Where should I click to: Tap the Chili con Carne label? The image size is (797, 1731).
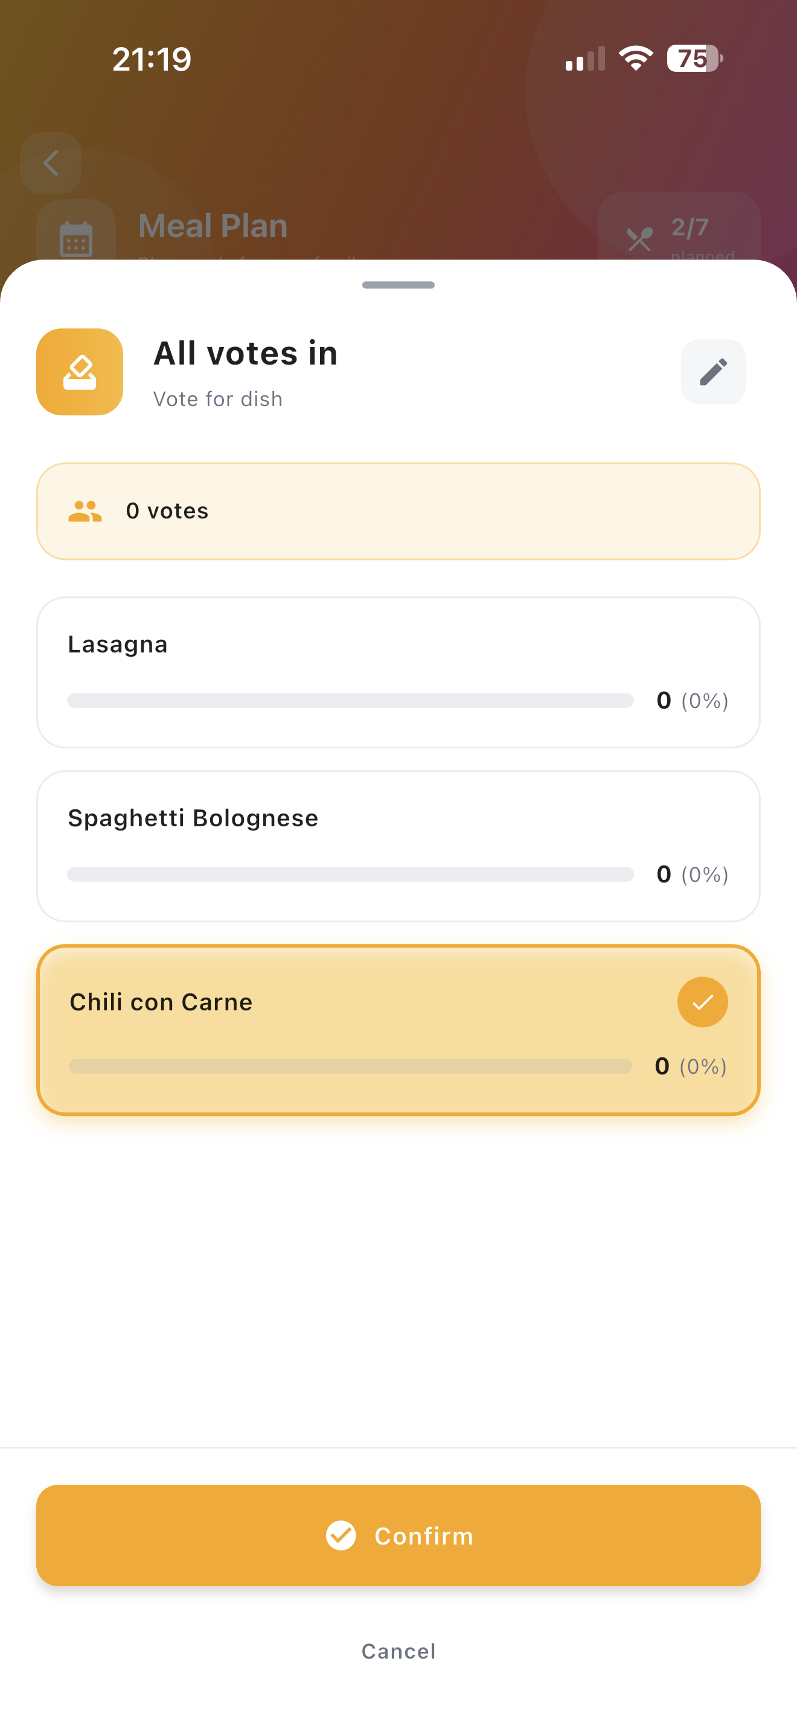(161, 1002)
